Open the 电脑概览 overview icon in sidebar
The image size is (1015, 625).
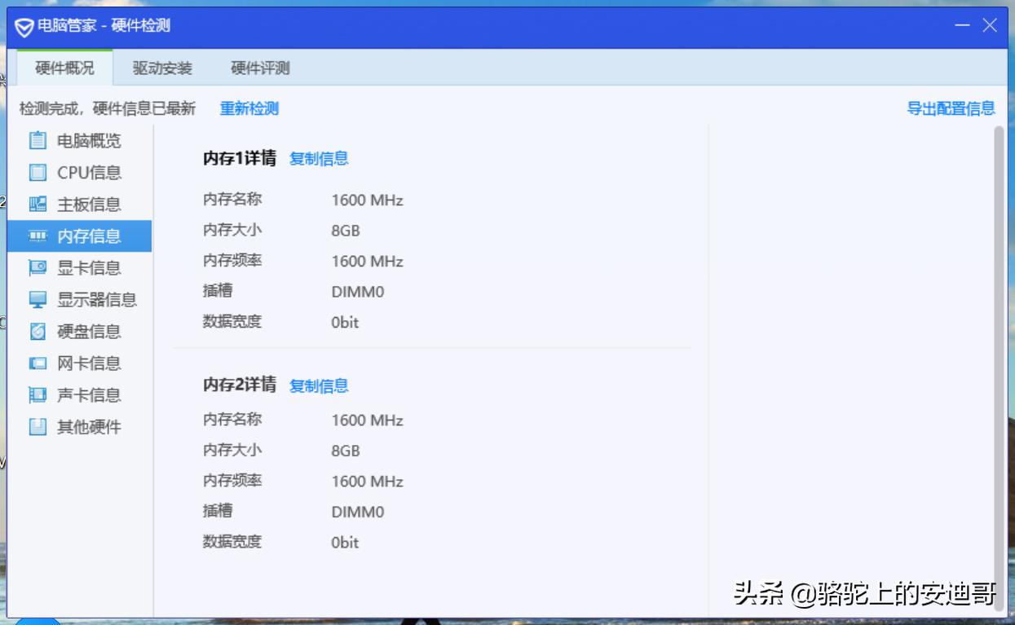coord(38,140)
